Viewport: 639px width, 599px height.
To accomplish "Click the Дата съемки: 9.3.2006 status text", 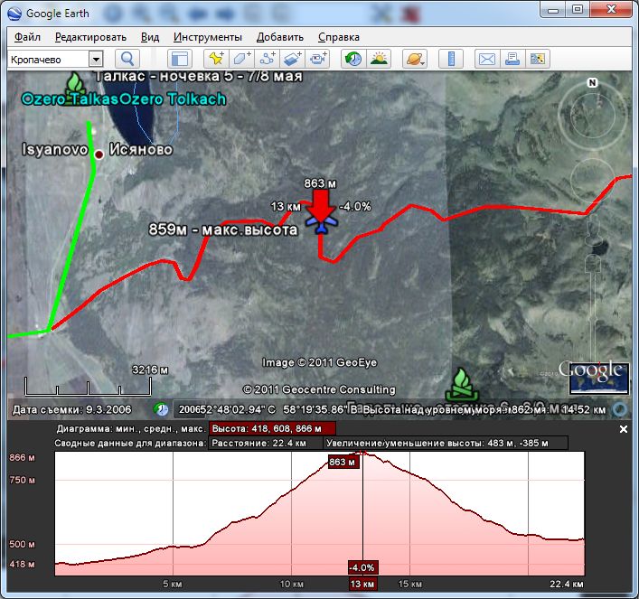I will coord(71,409).
